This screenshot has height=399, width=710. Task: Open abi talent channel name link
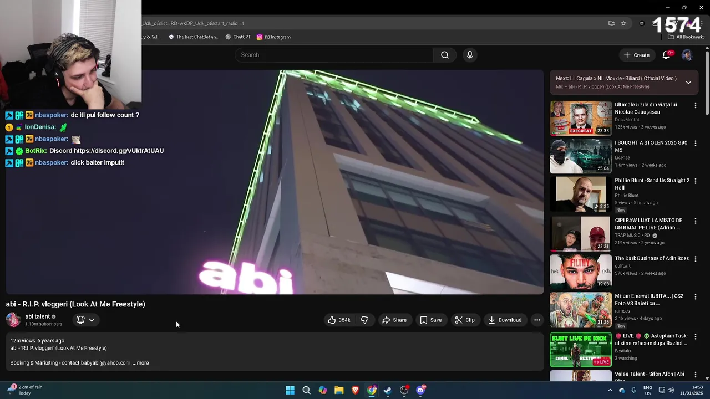tap(37, 316)
